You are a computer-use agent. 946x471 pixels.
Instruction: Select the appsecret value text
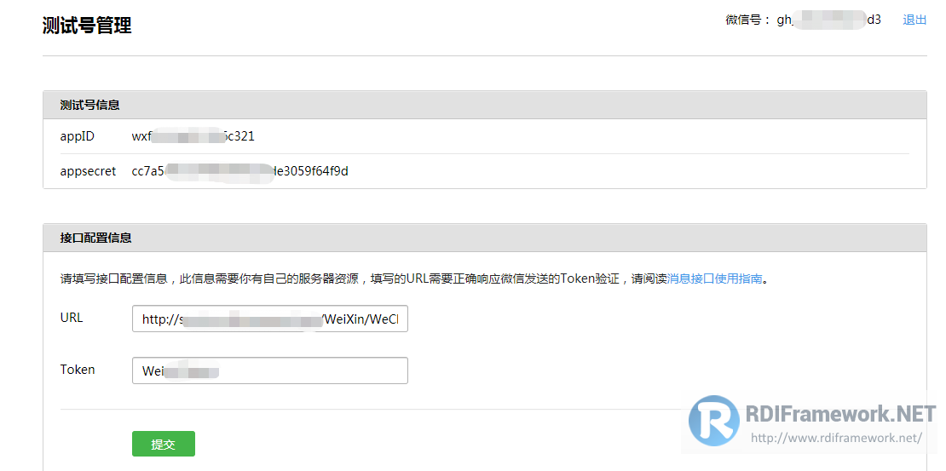pyautogui.click(x=240, y=171)
